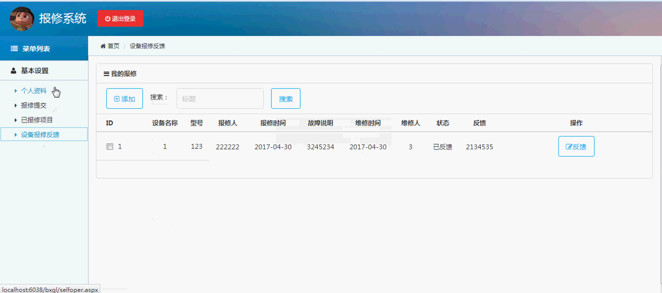Open the 报修提交 menu item

[34, 105]
